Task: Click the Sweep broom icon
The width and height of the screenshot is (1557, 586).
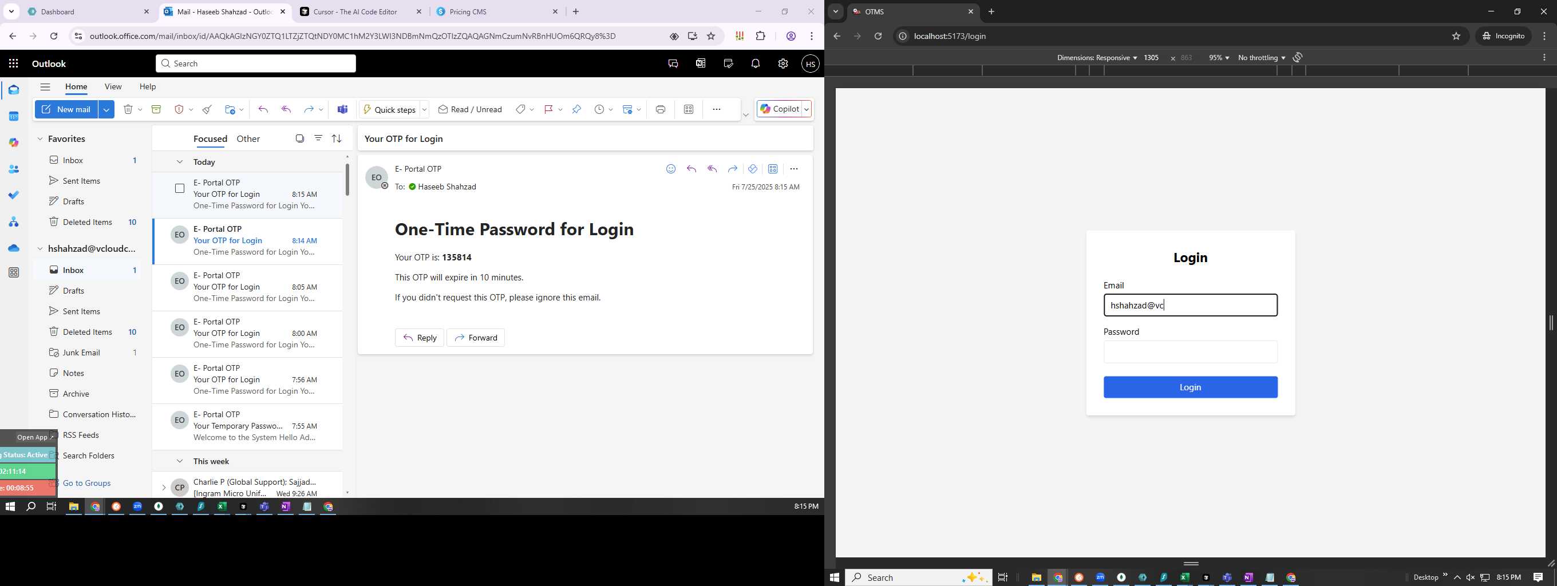Action: [207, 109]
